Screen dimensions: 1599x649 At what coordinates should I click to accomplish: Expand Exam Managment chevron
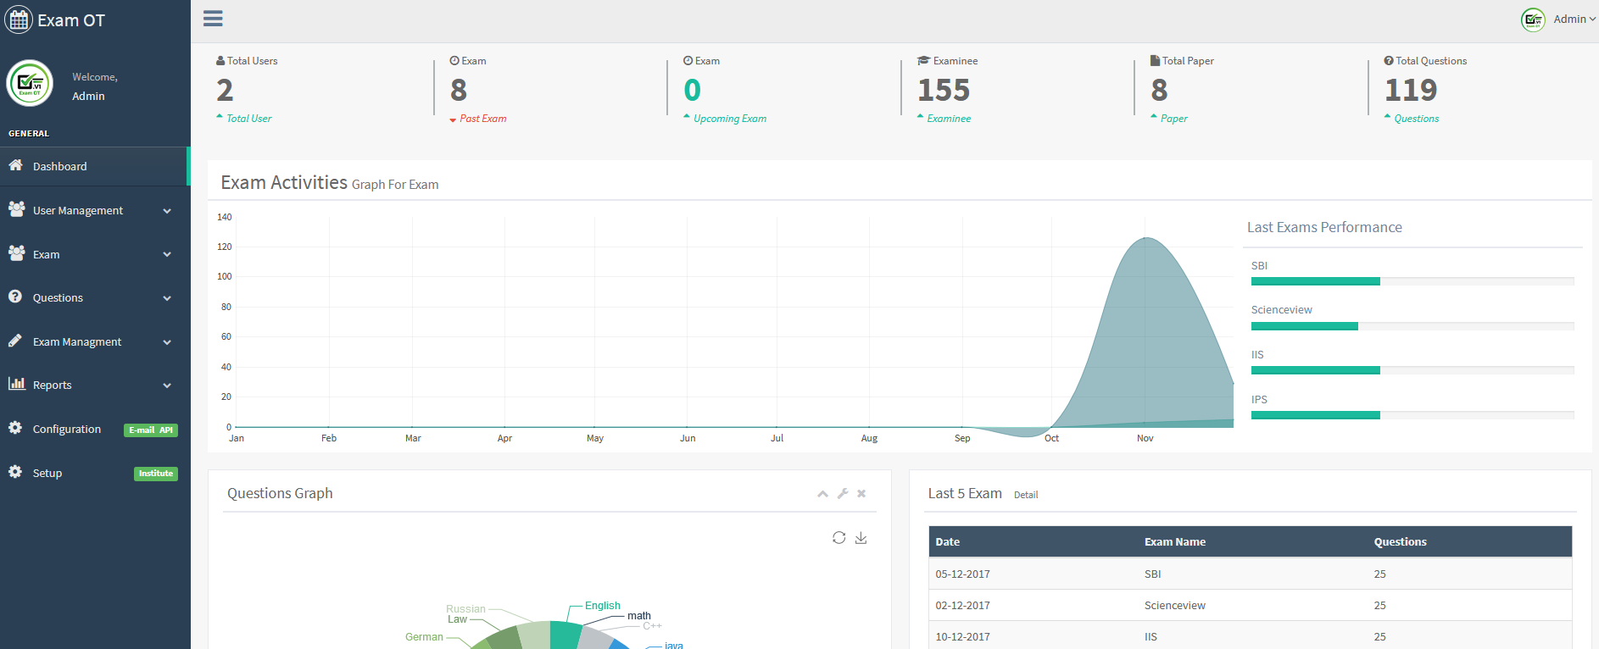coord(167,342)
